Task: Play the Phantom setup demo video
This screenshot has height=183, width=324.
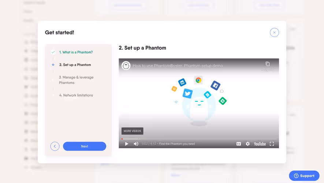Action: (x=127, y=144)
